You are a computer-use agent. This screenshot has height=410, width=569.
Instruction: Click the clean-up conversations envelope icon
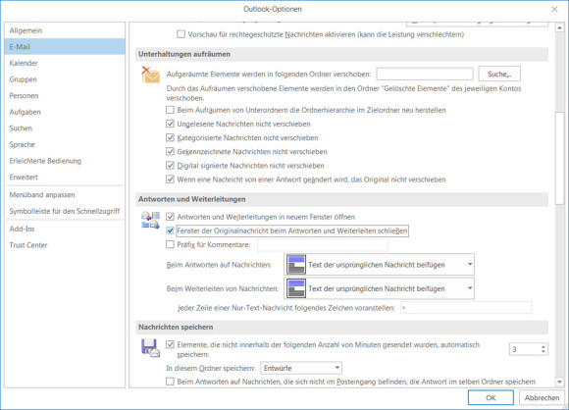click(151, 76)
